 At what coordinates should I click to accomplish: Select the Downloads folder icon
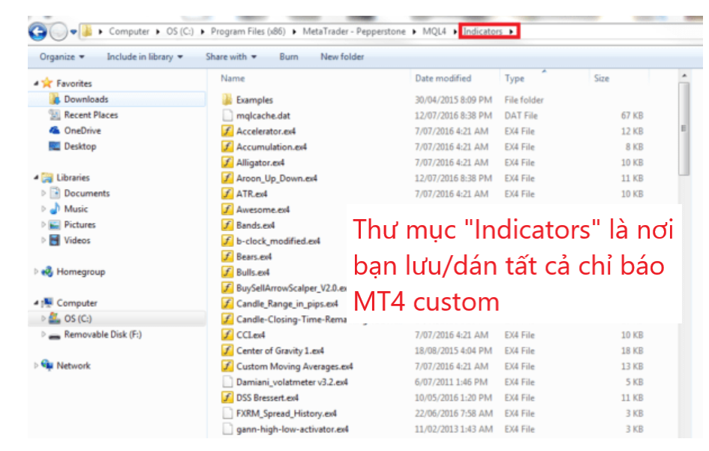[55, 98]
